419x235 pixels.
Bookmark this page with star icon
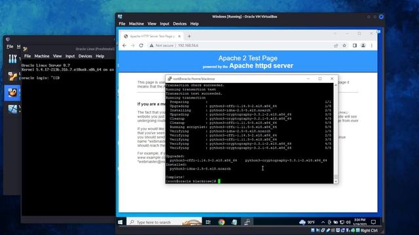pos(344,46)
